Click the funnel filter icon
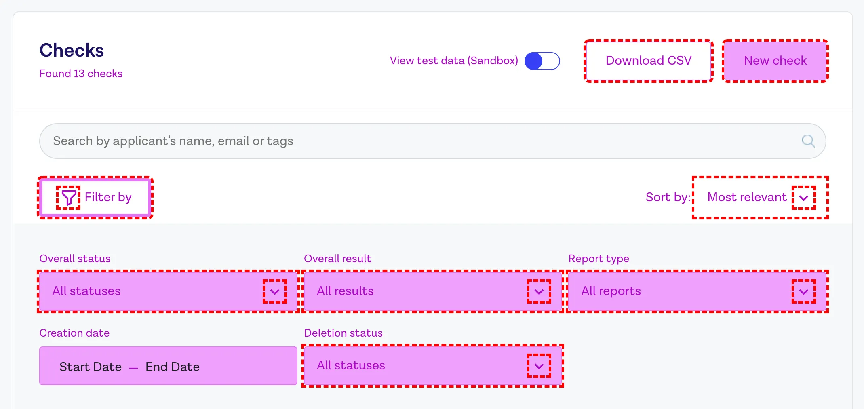This screenshot has width=864, height=409. pyautogui.click(x=68, y=198)
